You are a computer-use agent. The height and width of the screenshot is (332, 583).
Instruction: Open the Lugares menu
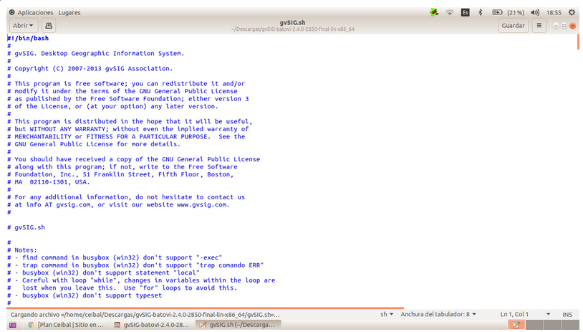click(69, 13)
